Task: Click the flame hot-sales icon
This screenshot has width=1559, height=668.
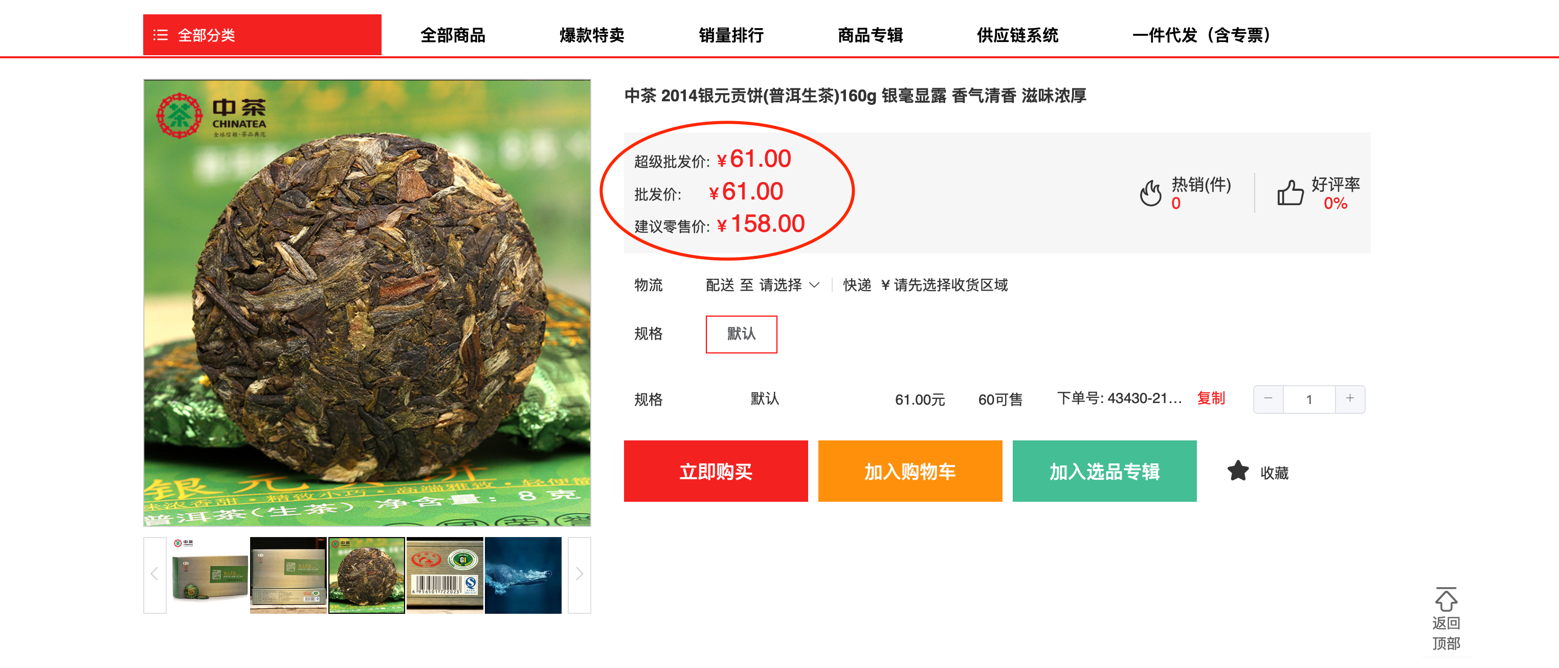Action: click(x=1150, y=193)
